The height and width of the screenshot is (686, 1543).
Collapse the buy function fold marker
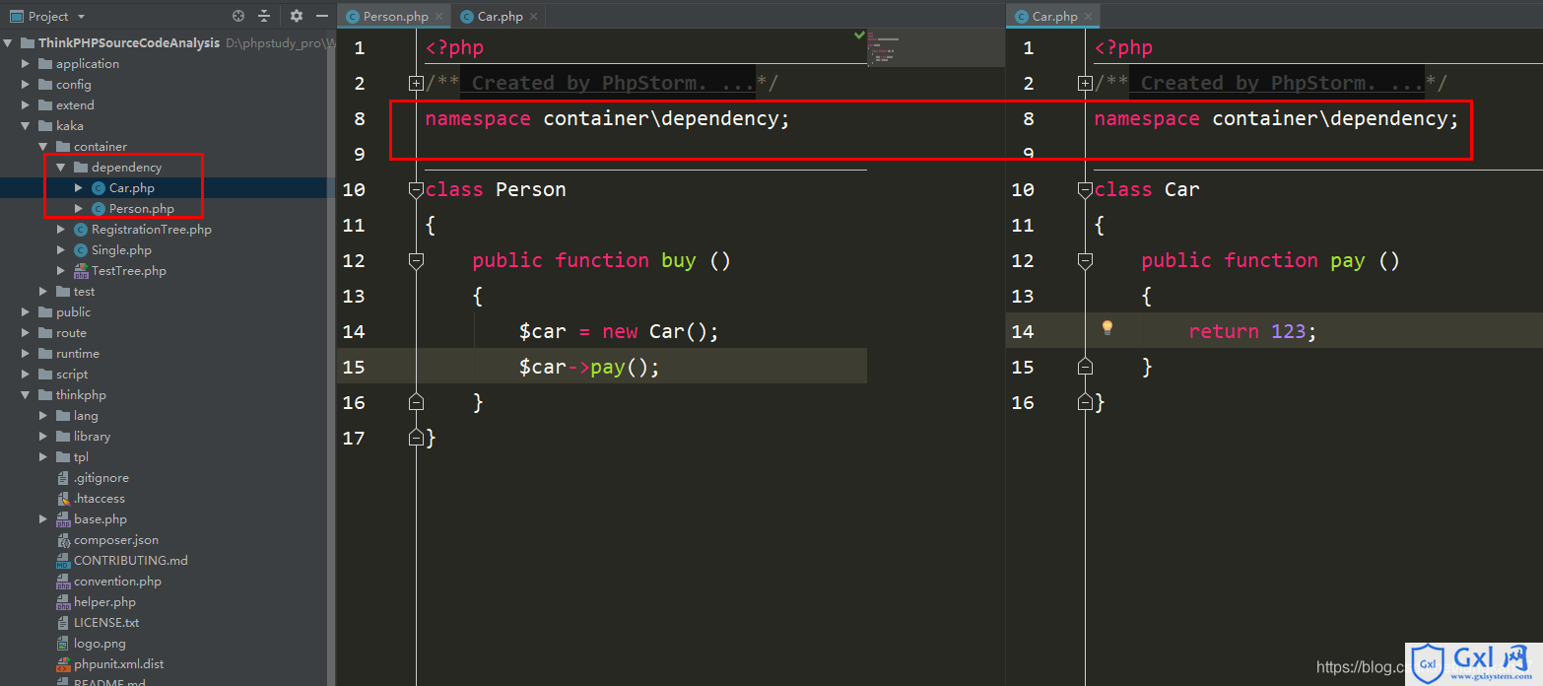click(x=416, y=261)
